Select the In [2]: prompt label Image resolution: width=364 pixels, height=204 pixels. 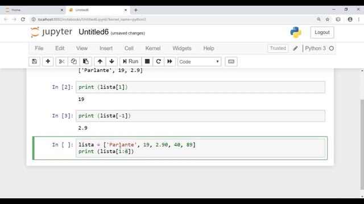click(x=63, y=87)
